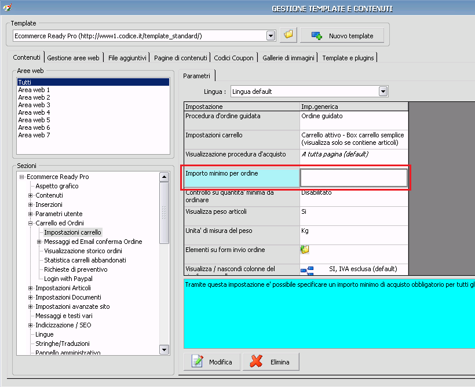475x387 pixels.
Task: Click the Elimina button
Action: 271,362
